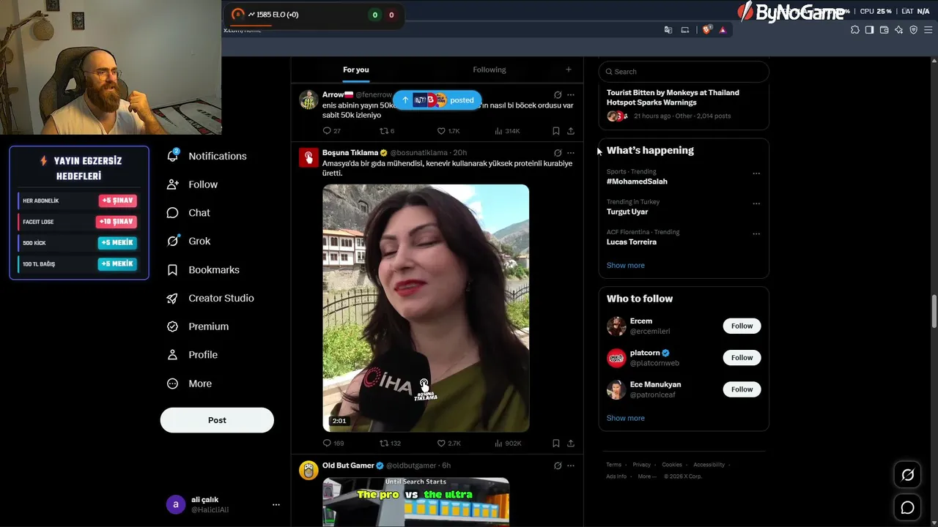This screenshot has width=938, height=527.
Task: Click the page's vertical scrollbar thumb
Action: (934, 312)
